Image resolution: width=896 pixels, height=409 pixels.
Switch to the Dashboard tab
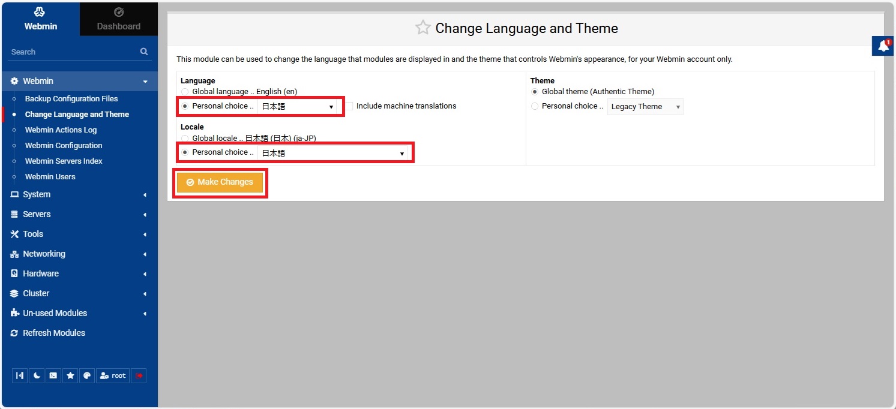coord(119,19)
